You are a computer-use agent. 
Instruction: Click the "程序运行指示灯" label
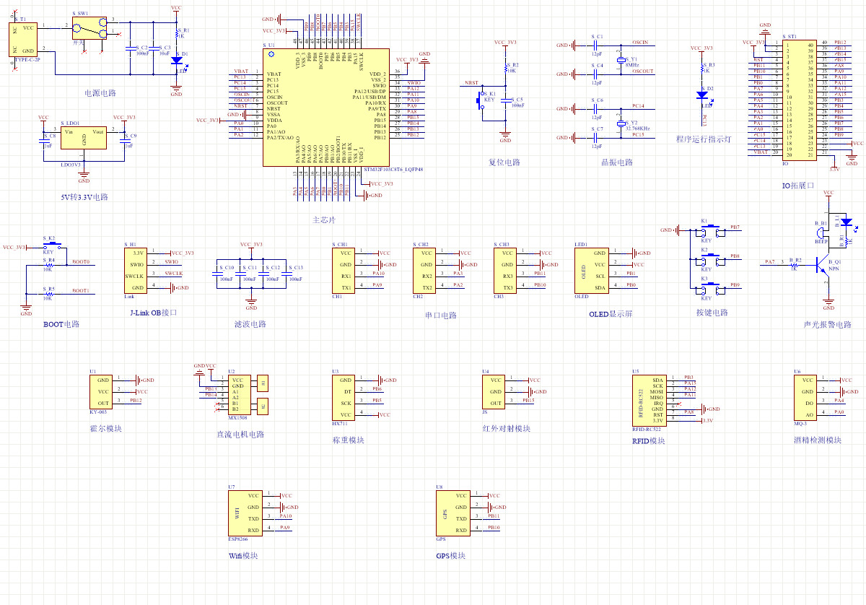click(x=703, y=139)
